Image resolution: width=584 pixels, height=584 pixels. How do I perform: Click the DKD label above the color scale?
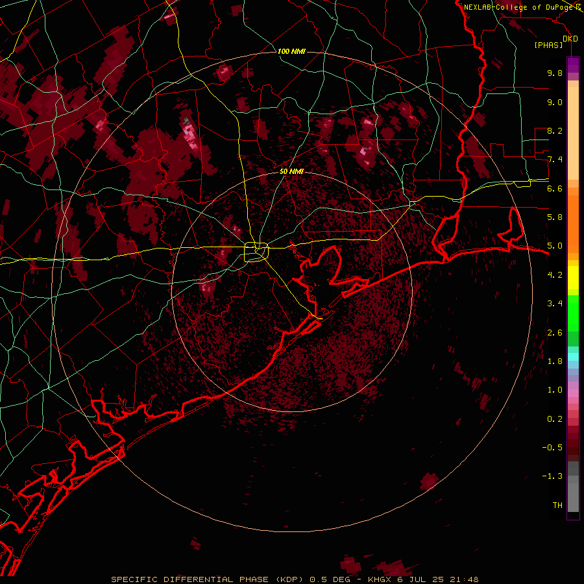click(x=570, y=39)
